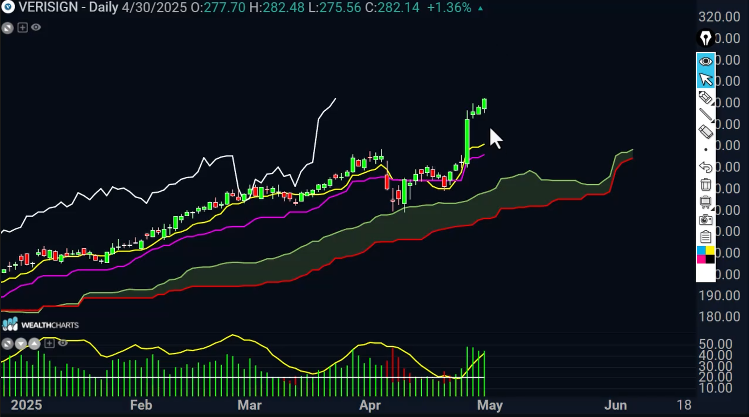This screenshot has height=417, width=749.
Task: Click the Feb label on time axis
Action: point(141,405)
